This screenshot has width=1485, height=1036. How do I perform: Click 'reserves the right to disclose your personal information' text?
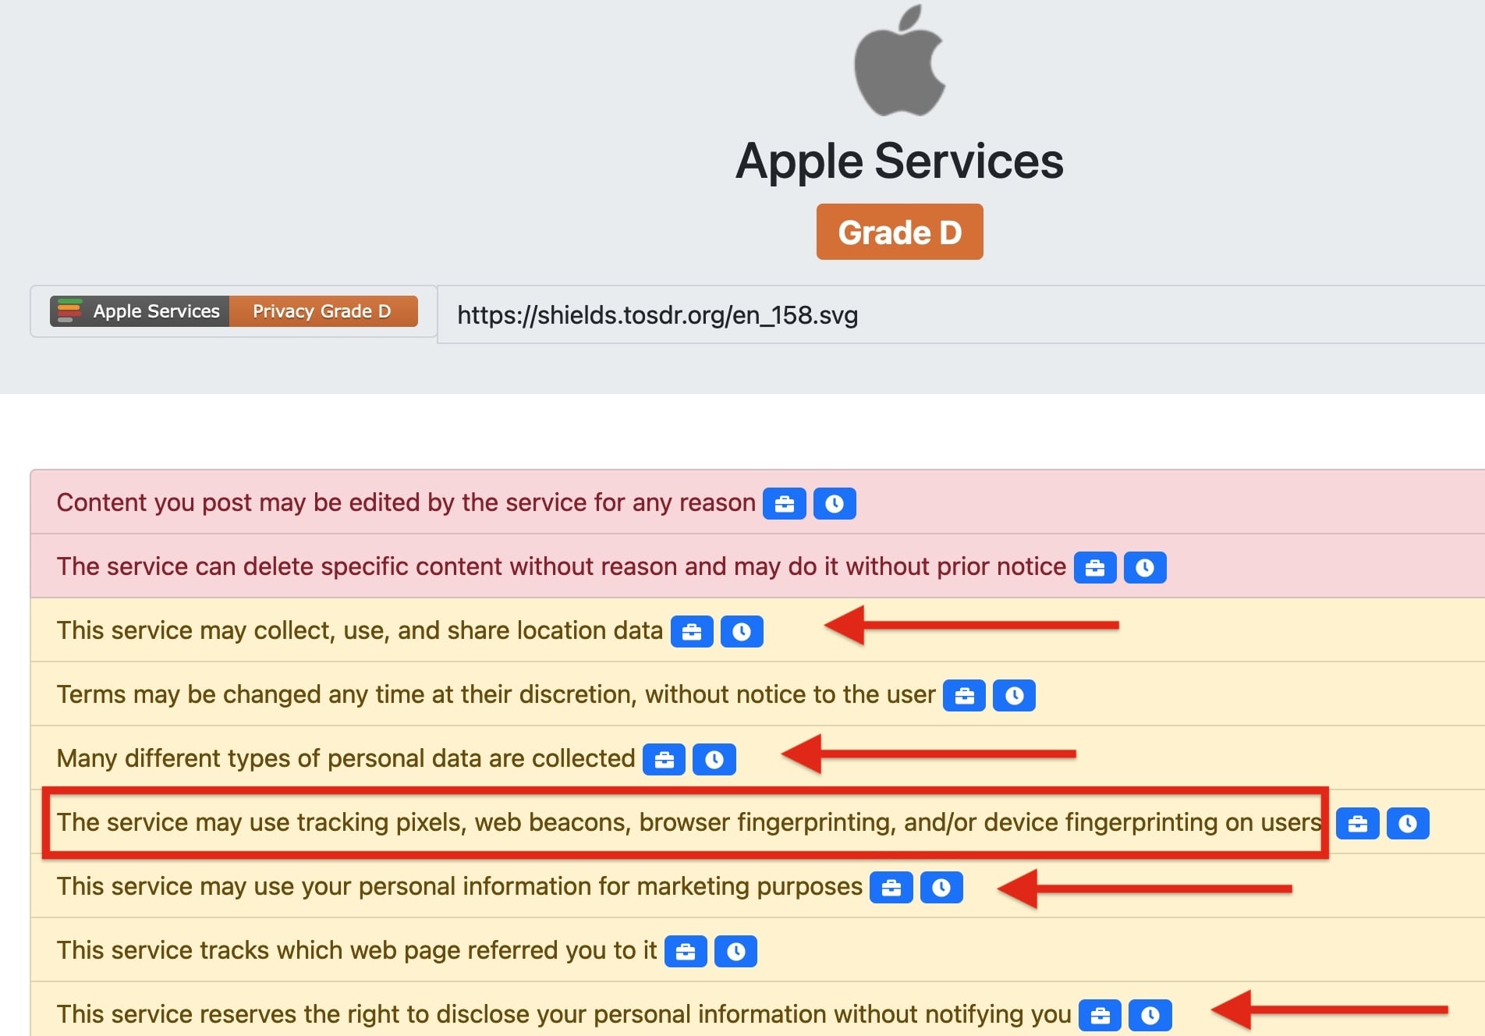coord(564,1014)
